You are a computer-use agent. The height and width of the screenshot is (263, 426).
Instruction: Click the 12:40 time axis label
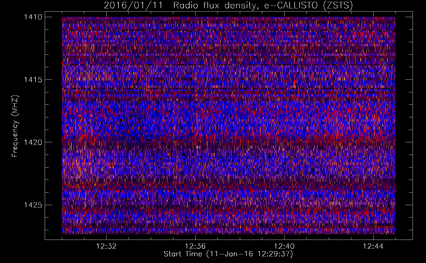284,246
